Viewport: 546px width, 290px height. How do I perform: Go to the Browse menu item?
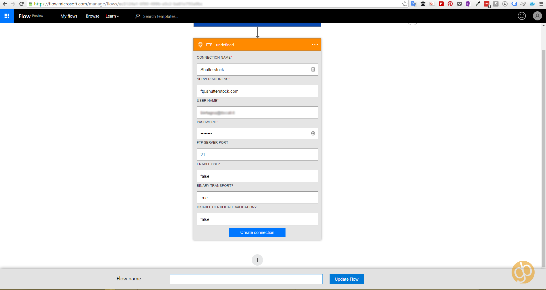pos(92,16)
